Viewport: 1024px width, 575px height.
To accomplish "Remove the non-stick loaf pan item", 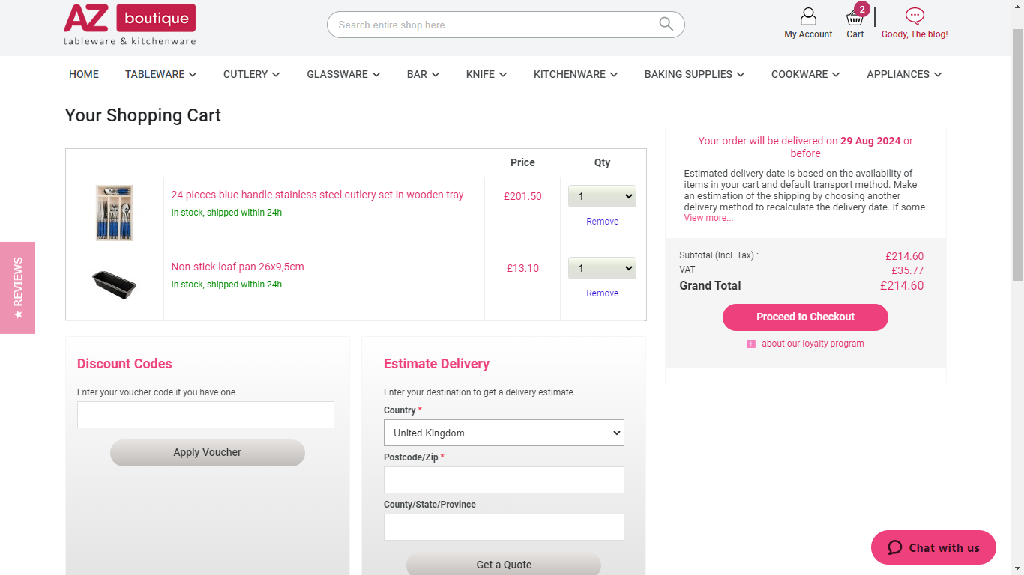I will [x=603, y=293].
